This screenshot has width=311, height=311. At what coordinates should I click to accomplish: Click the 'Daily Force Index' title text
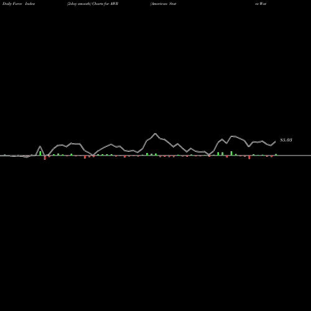coord(19,4)
